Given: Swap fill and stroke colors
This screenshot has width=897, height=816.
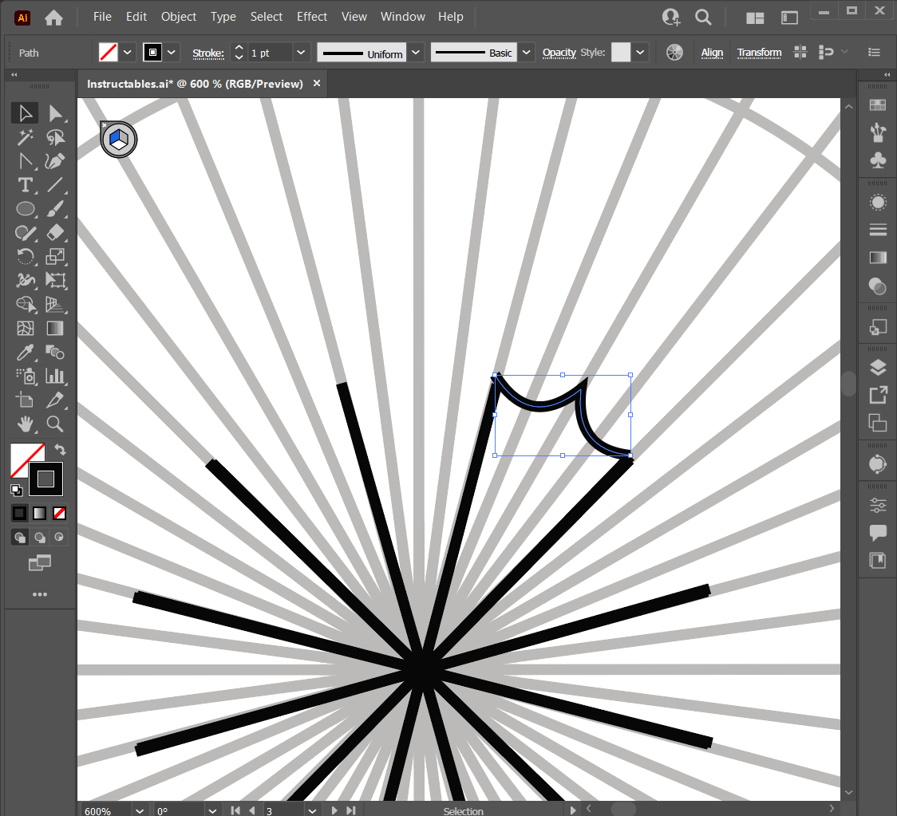Looking at the screenshot, I should (x=60, y=449).
